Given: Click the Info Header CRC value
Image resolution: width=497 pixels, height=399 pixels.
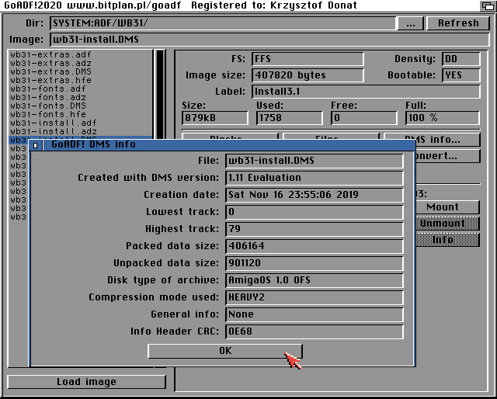Looking at the screenshot, I should 314,331.
